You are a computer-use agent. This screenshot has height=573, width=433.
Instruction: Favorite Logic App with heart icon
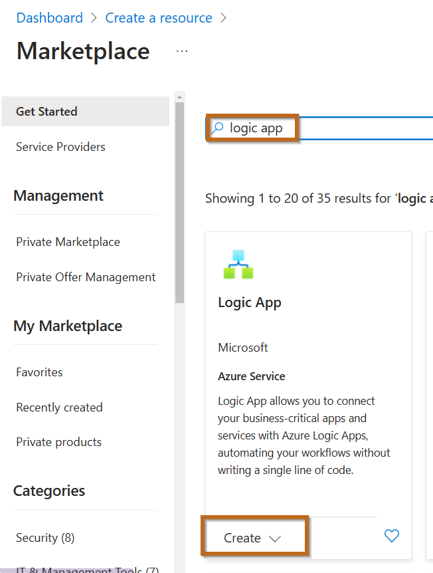[x=392, y=536]
